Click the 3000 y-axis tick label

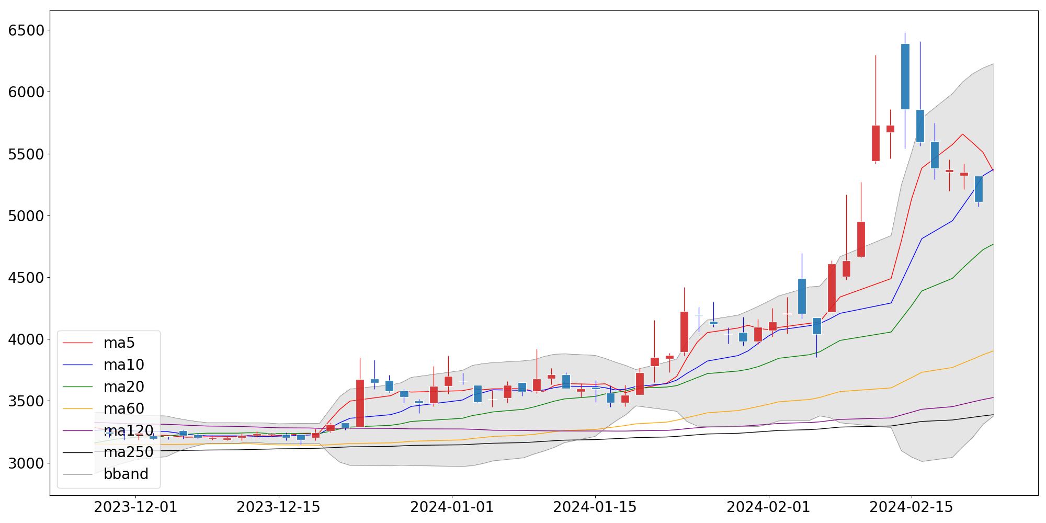[26, 463]
